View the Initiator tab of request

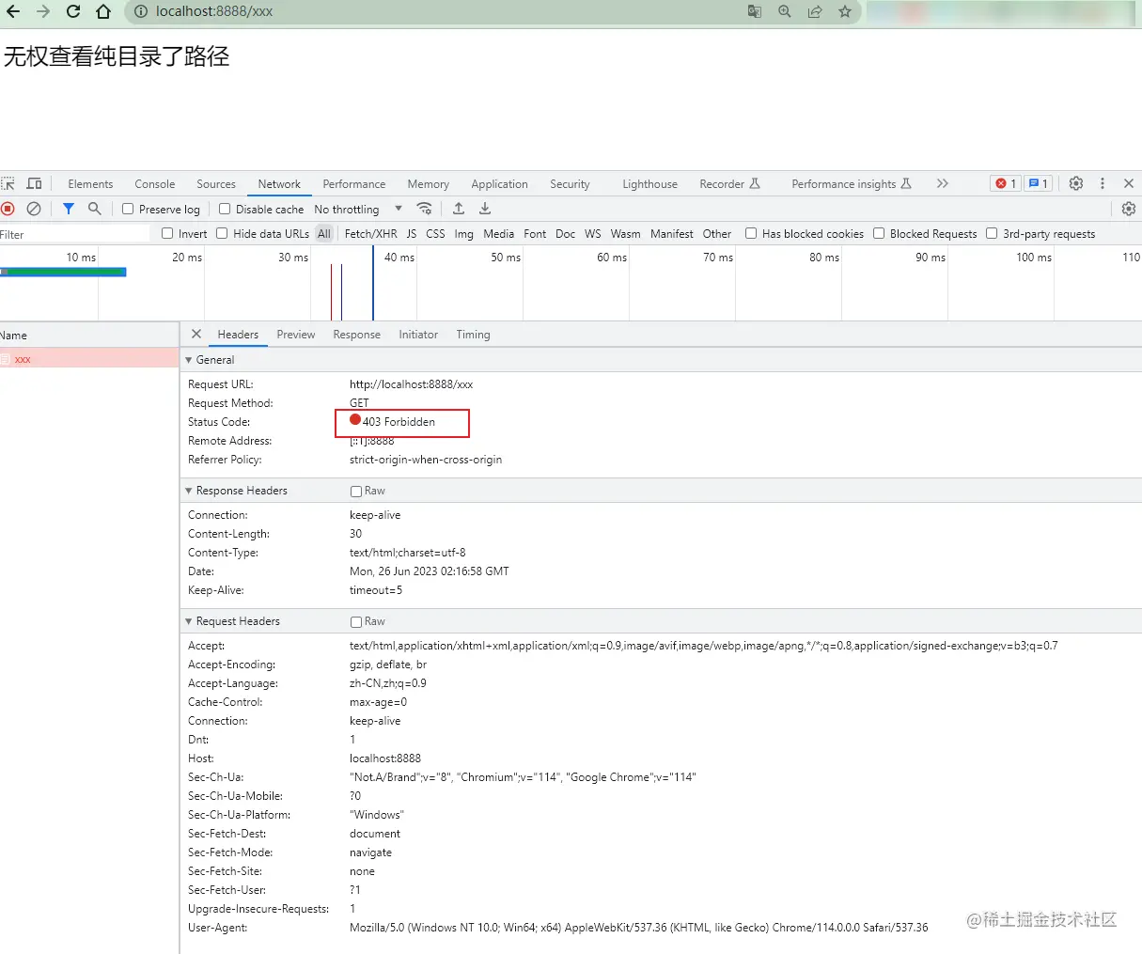418,335
